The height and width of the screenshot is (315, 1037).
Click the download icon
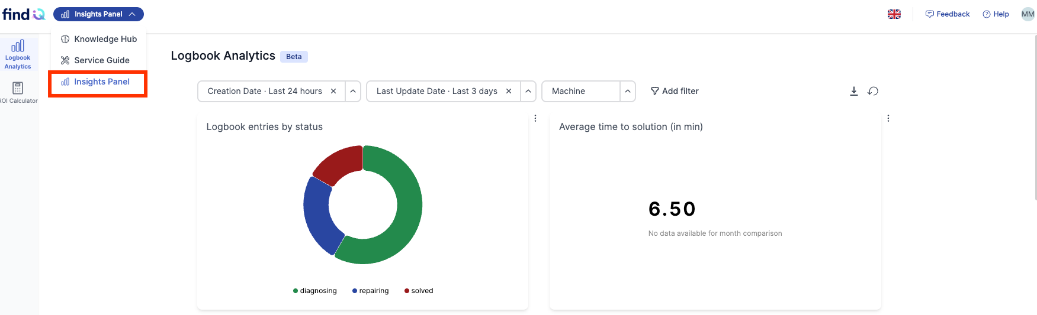tap(853, 91)
